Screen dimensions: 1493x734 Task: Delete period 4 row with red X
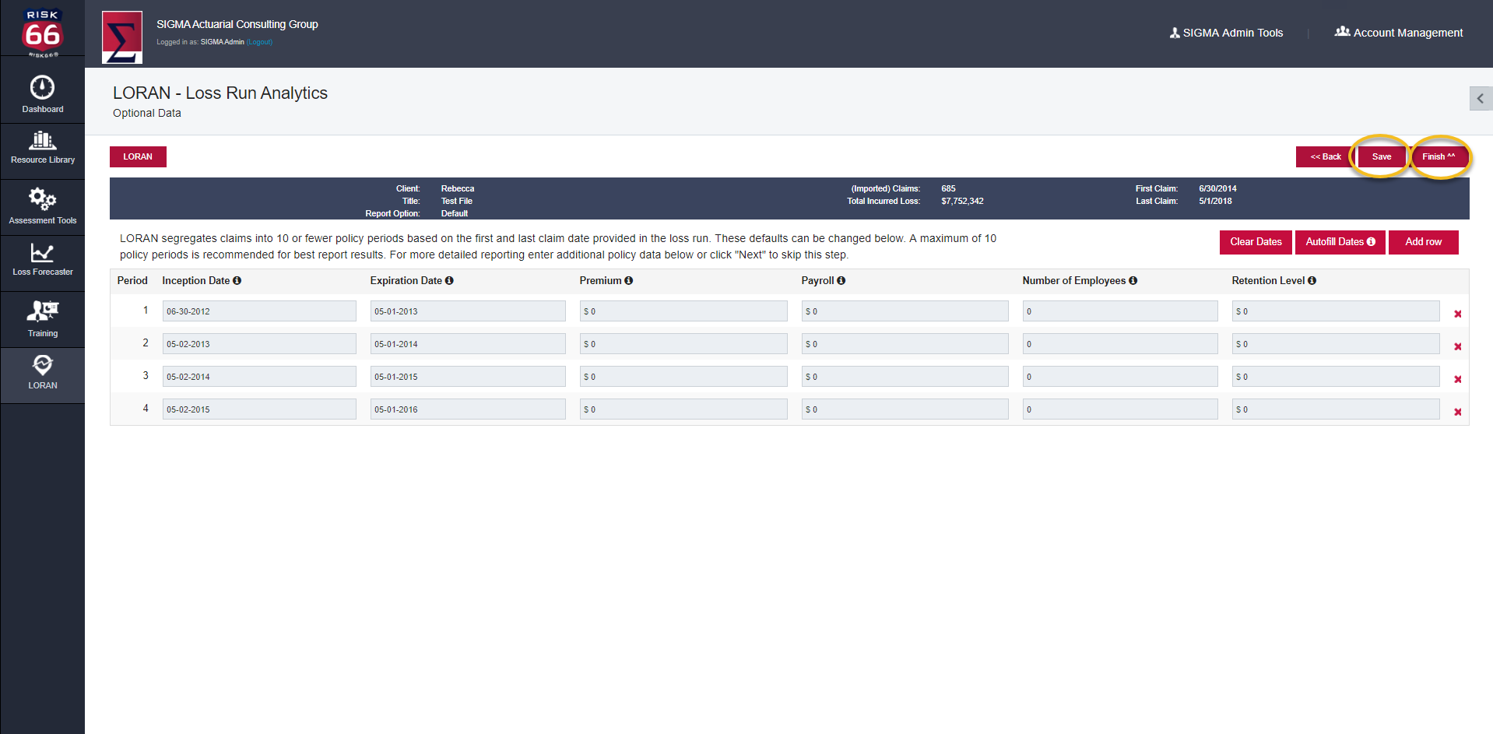[1458, 413]
